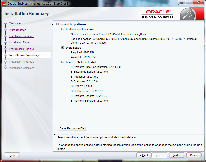Select BI Publisher 12.2.1.0.0 row
Image resolution: width=206 pixels, height=162 pixels.
coord(84,77)
